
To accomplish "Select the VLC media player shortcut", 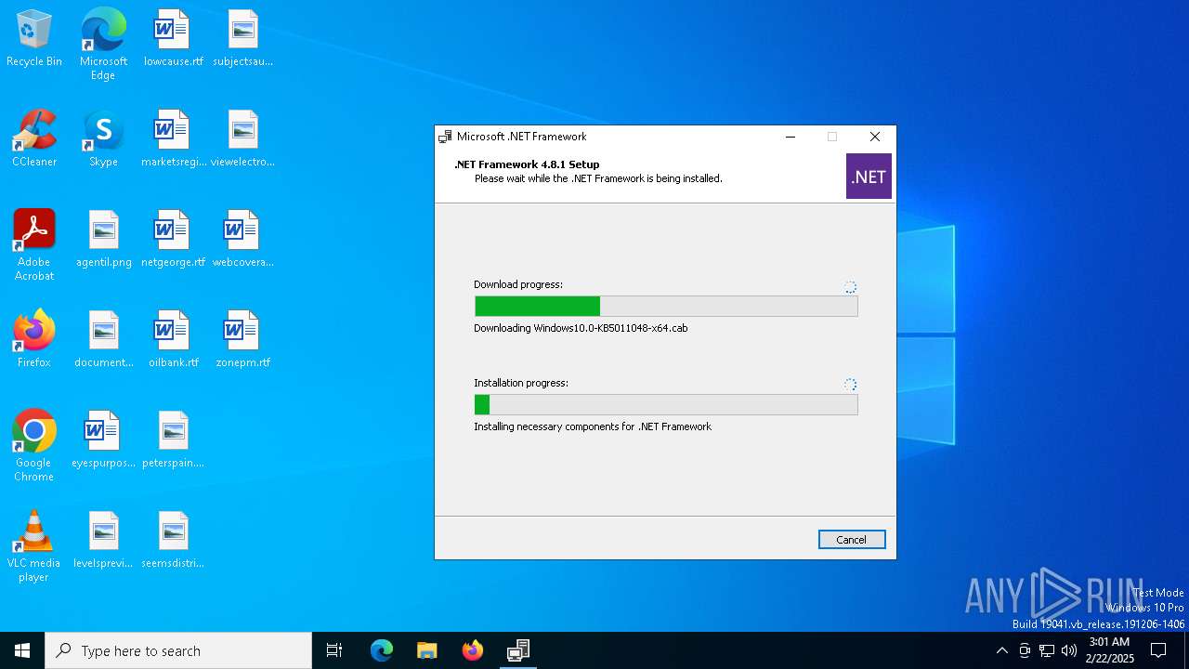I will (34, 546).
